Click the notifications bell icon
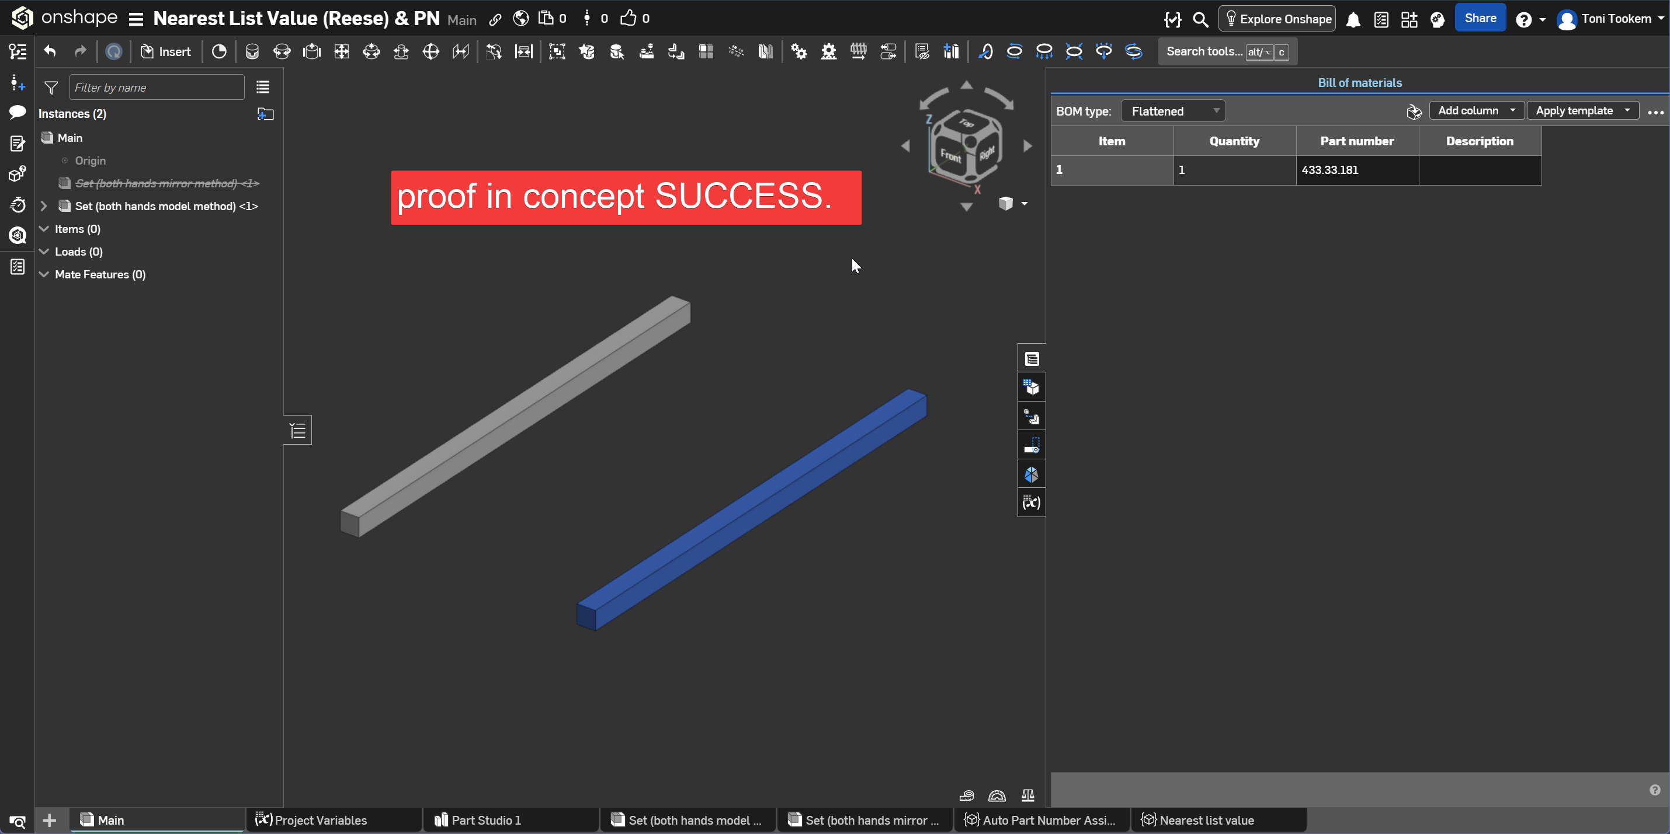Viewport: 1670px width, 834px height. [x=1352, y=19]
